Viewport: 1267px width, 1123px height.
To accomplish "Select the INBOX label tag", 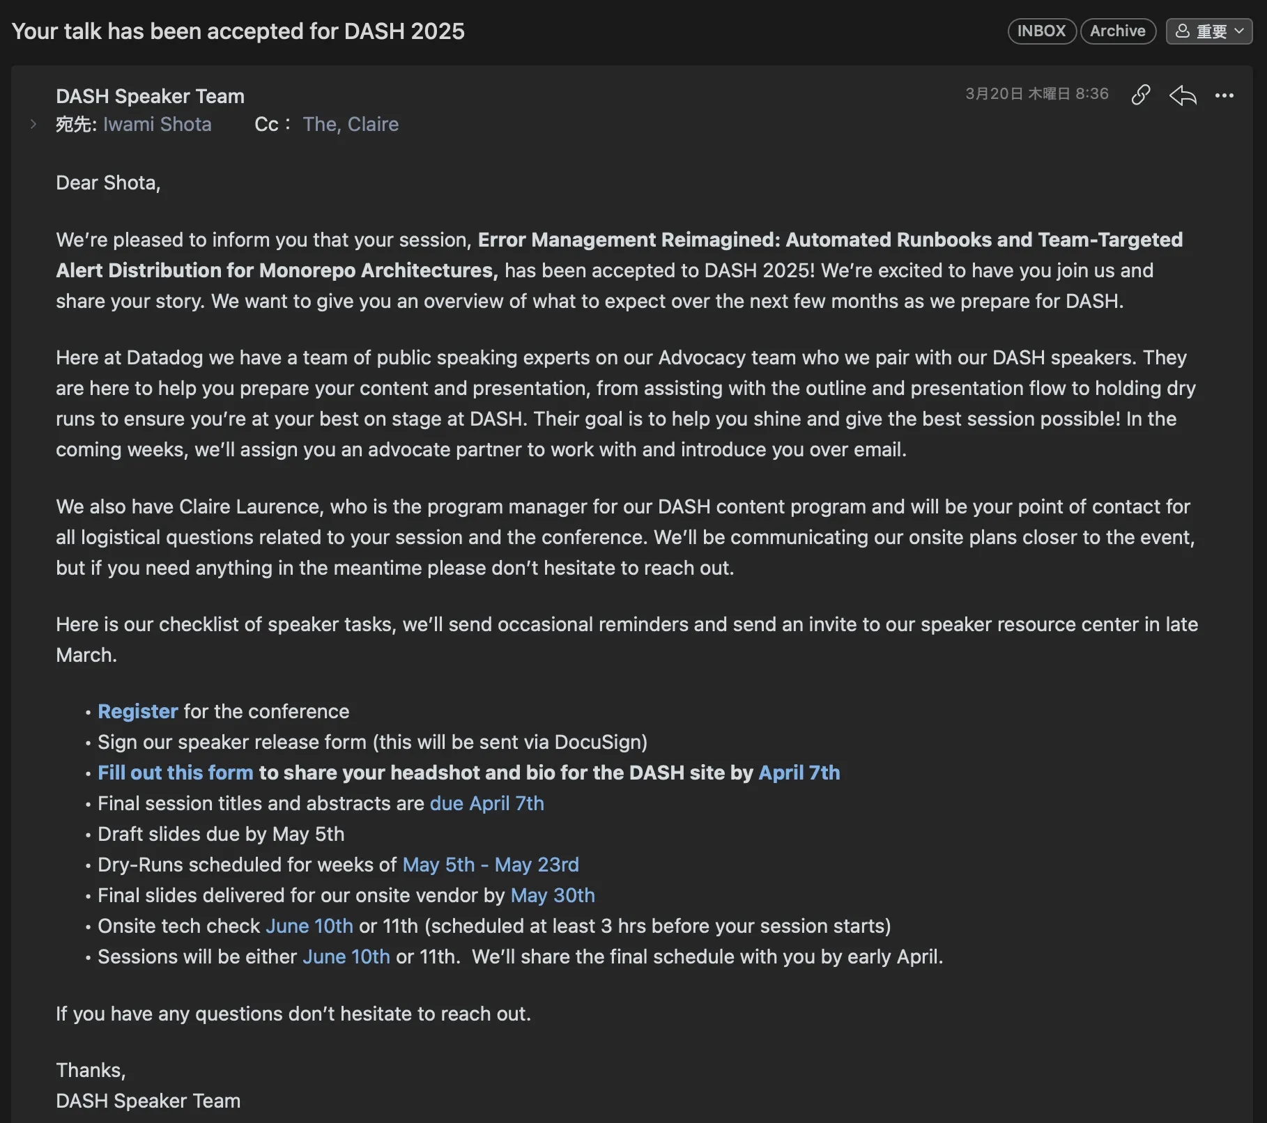I will [1041, 31].
